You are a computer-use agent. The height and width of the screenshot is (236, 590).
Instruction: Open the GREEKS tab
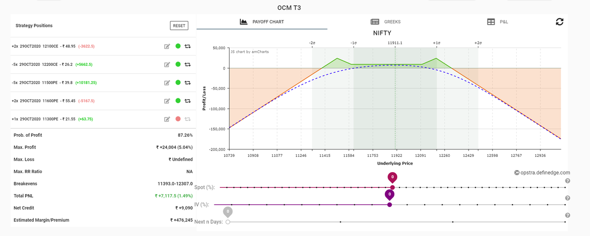point(385,22)
